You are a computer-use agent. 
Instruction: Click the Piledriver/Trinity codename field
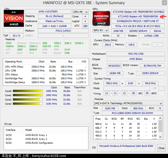click(x=55, y=21)
